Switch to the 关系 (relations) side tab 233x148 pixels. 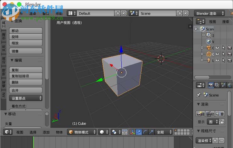click(x=4, y=48)
